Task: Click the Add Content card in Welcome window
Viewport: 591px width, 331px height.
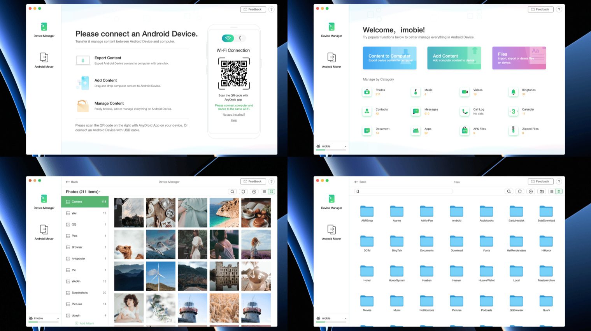Action: pyautogui.click(x=454, y=58)
